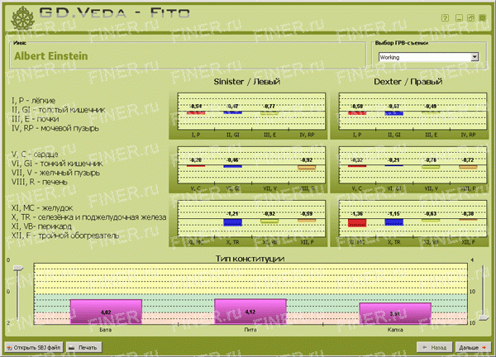Click the GD.Veda leaf logo
Viewport: 496px width, 357px height.
click(x=22, y=18)
